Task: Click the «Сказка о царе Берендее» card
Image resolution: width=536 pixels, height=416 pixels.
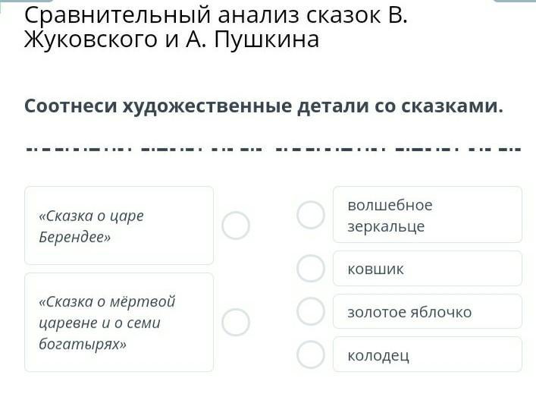Action: (119, 225)
